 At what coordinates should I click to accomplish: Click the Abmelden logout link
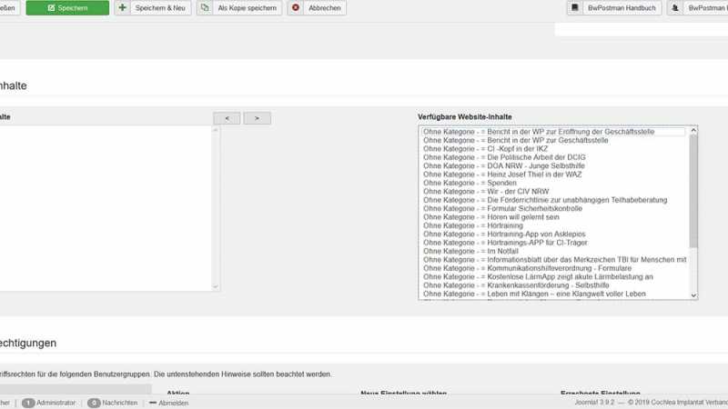(x=168, y=403)
